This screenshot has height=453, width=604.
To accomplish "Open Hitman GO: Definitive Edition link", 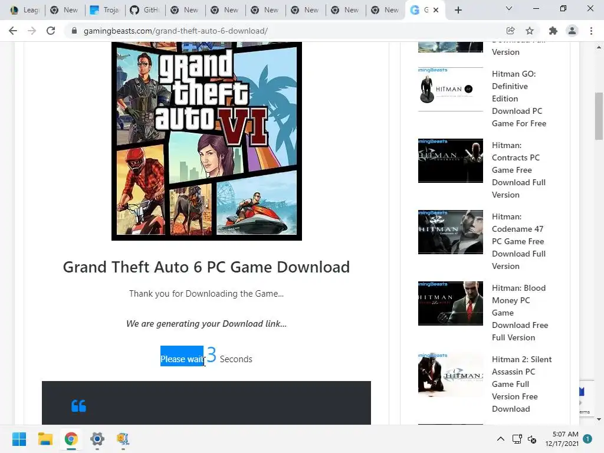I will click(519, 99).
